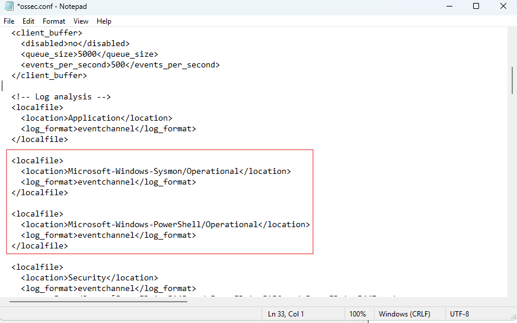This screenshot has width=517, height=323.
Task: Minimize the Notepad window
Action: pos(449,7)
